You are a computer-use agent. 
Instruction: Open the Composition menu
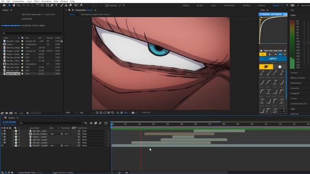(x=18, y=1)
